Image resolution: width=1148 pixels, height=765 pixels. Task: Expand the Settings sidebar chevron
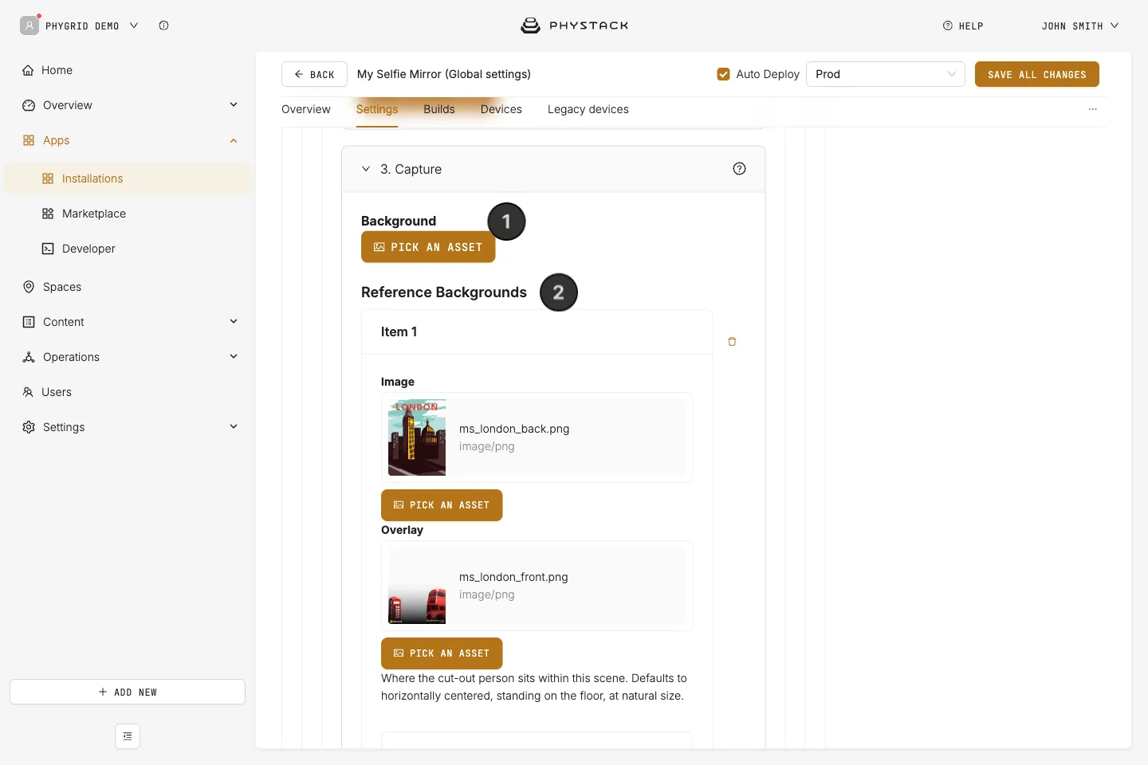(234, 426)
